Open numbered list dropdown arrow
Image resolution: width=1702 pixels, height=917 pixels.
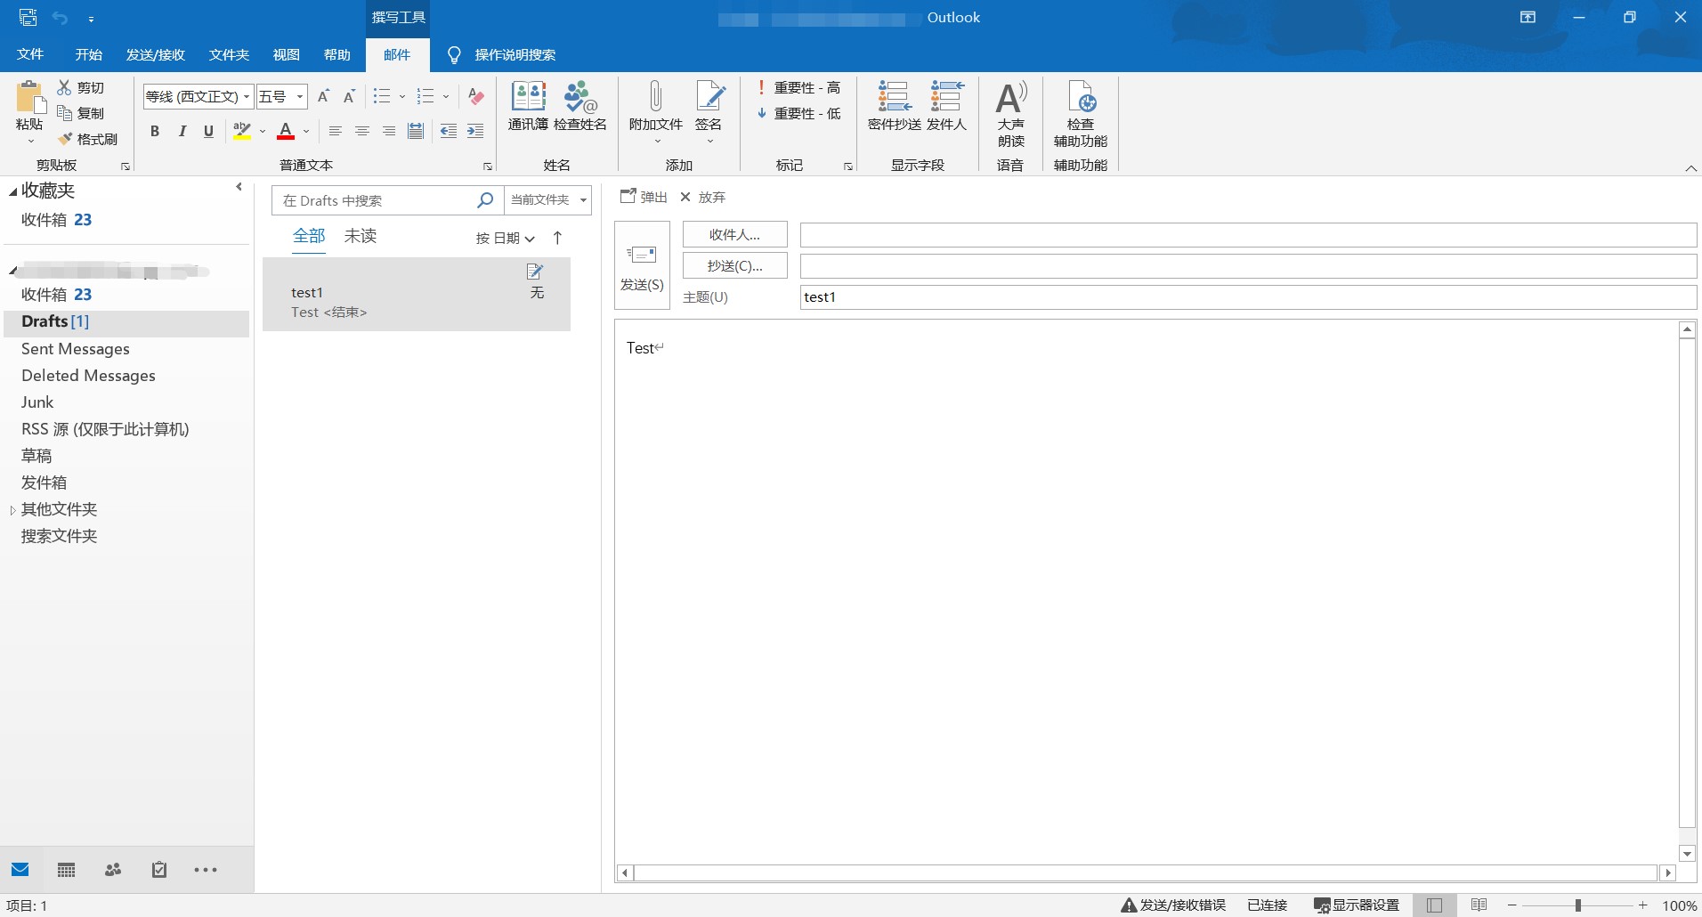(445, 96)
